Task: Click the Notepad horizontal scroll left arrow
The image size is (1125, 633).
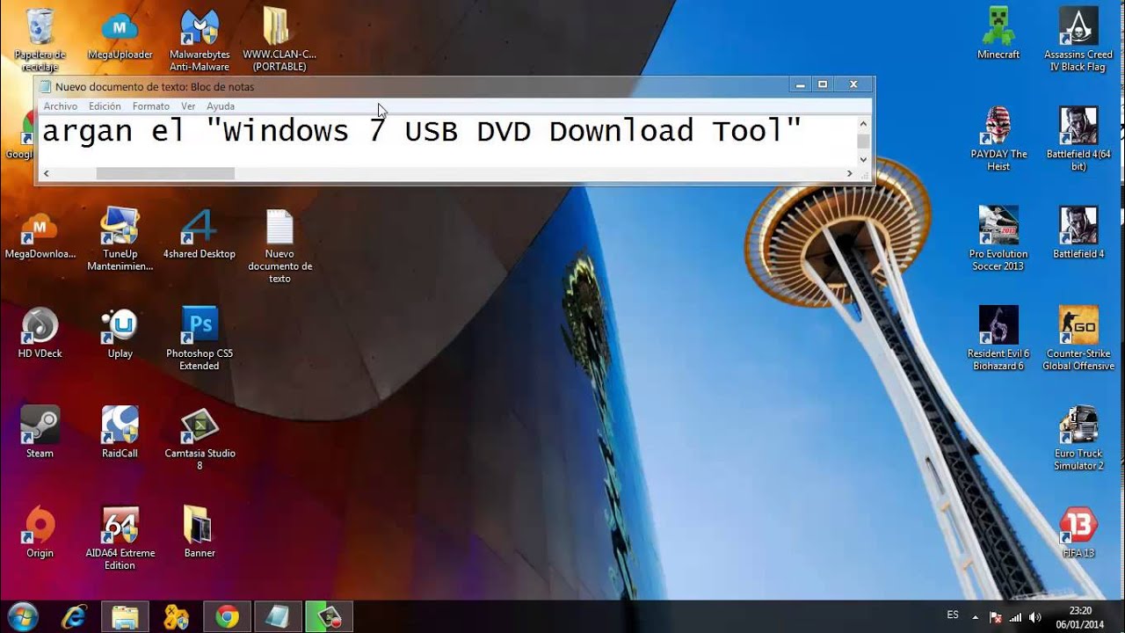Action: pyautogui.click(x=46, y=174)
